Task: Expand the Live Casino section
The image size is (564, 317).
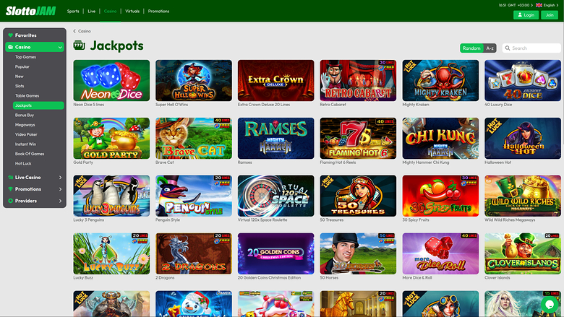Action: [x=60, y=178]
